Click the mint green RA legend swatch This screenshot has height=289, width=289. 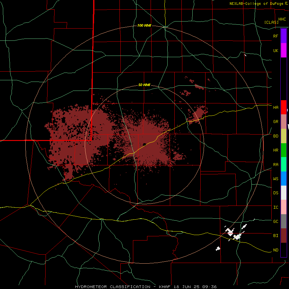(284, 164)
